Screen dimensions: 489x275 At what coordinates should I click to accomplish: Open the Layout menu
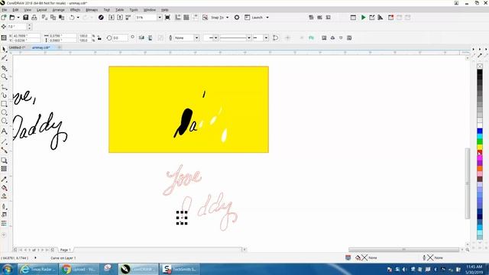tap(41, 10)
